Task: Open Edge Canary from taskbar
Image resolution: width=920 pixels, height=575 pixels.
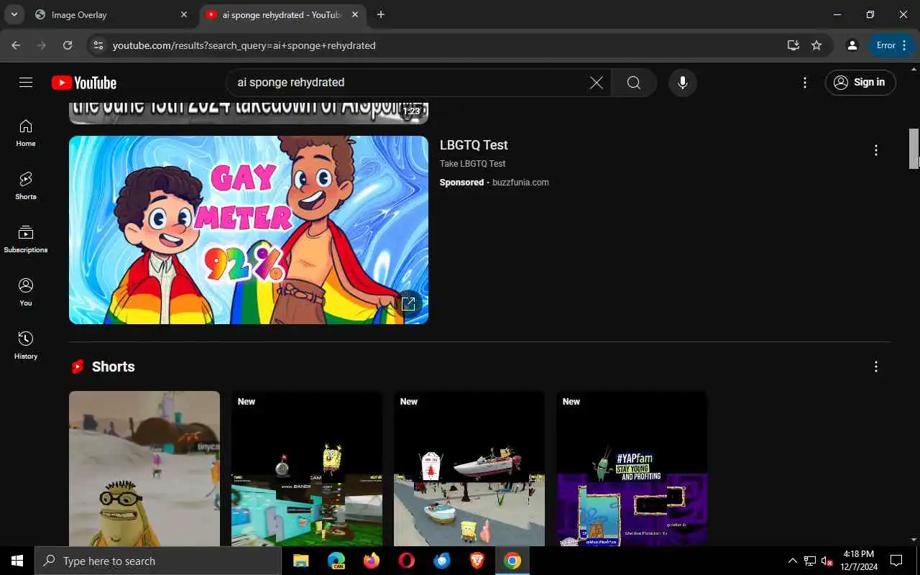Action: [x=336, y=561]
